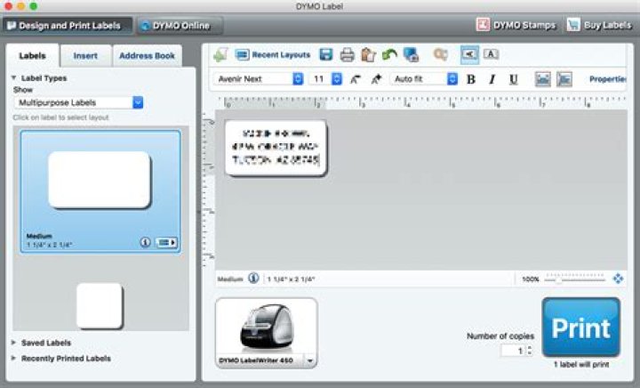
Task: Click the address text on the label
Action: pos(275,146)
